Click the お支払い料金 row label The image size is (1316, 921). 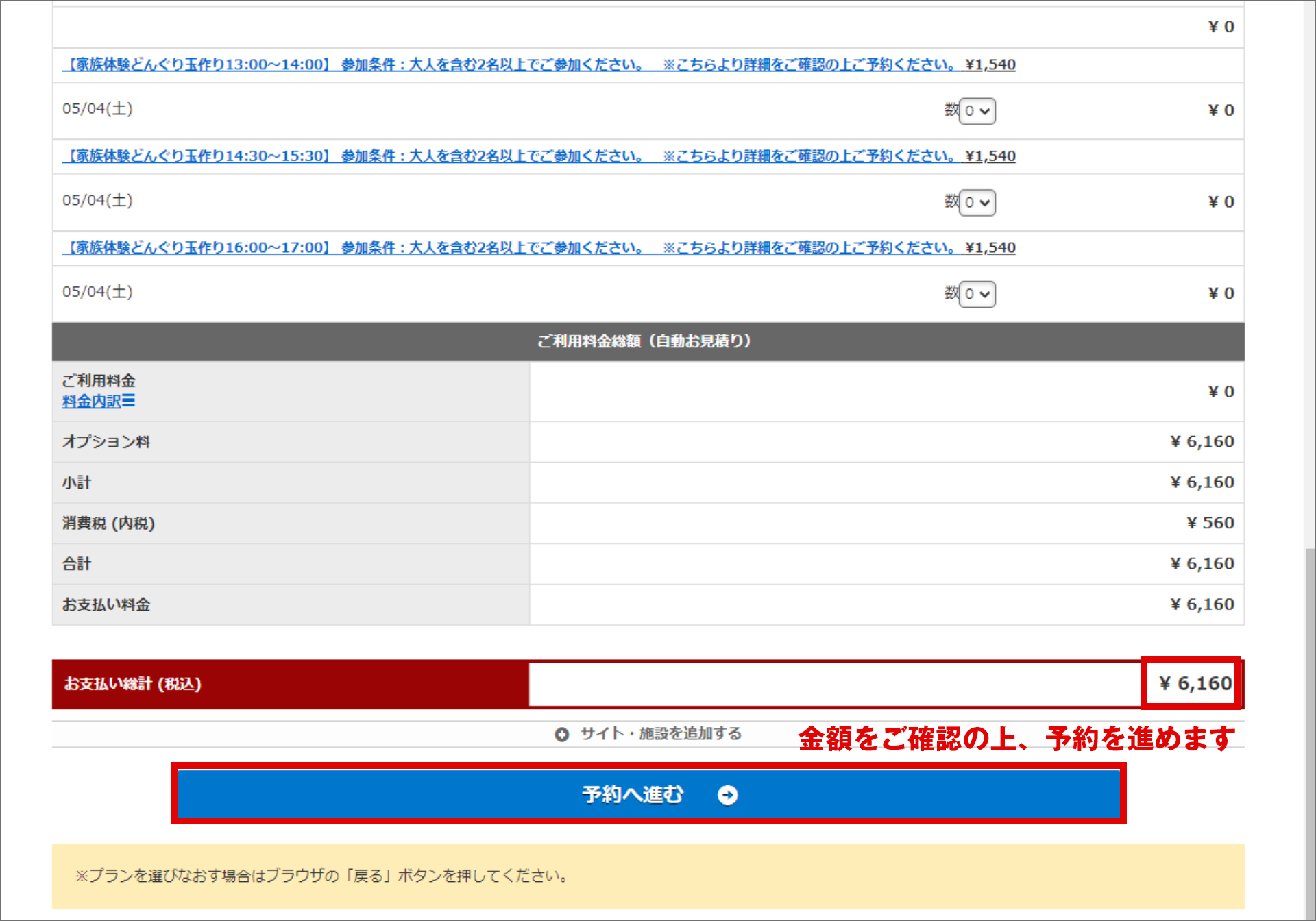pyautogui.click(x=106, y=604)
